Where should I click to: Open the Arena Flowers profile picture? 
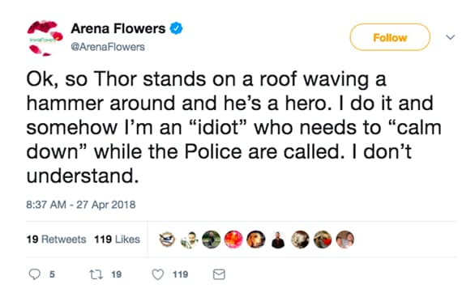pos(45,38)
